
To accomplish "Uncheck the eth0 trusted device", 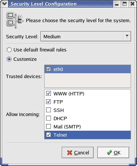I will (x=48, y=69).
